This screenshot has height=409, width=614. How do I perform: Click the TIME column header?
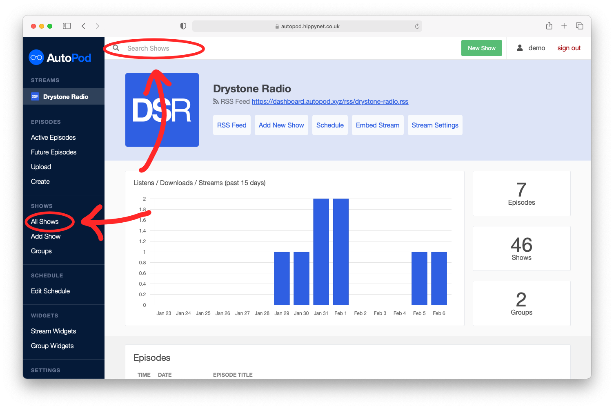point(144,375)
